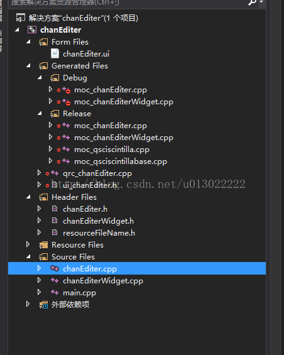The image size is (284, 355).
Task: Click the Form Files folder icon
Action: coord(43,41)
